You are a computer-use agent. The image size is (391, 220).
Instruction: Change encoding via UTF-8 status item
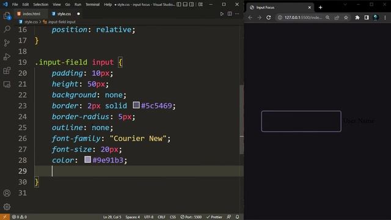coord(148,217)
